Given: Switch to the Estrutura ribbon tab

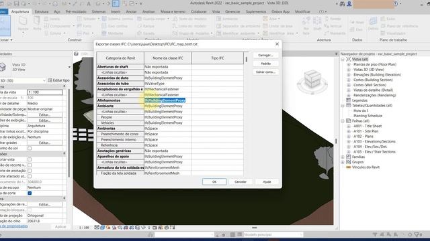Looking at the screenshot, I should [42, 12].
